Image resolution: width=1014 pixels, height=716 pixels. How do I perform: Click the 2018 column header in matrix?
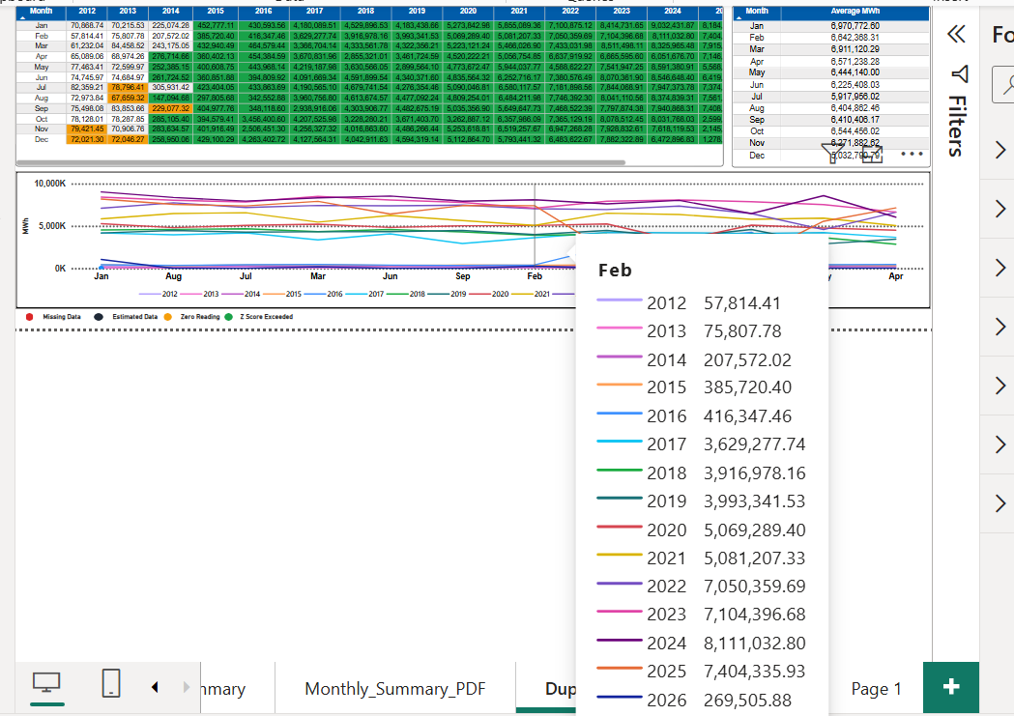click(365, 11)
